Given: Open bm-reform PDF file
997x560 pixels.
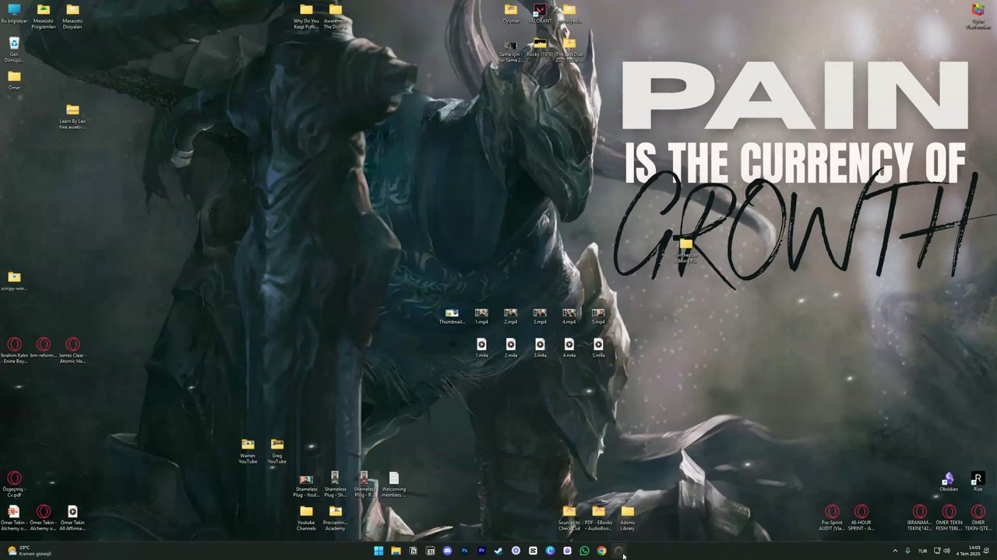Looking at the screenshot, I should click(44, 348).
